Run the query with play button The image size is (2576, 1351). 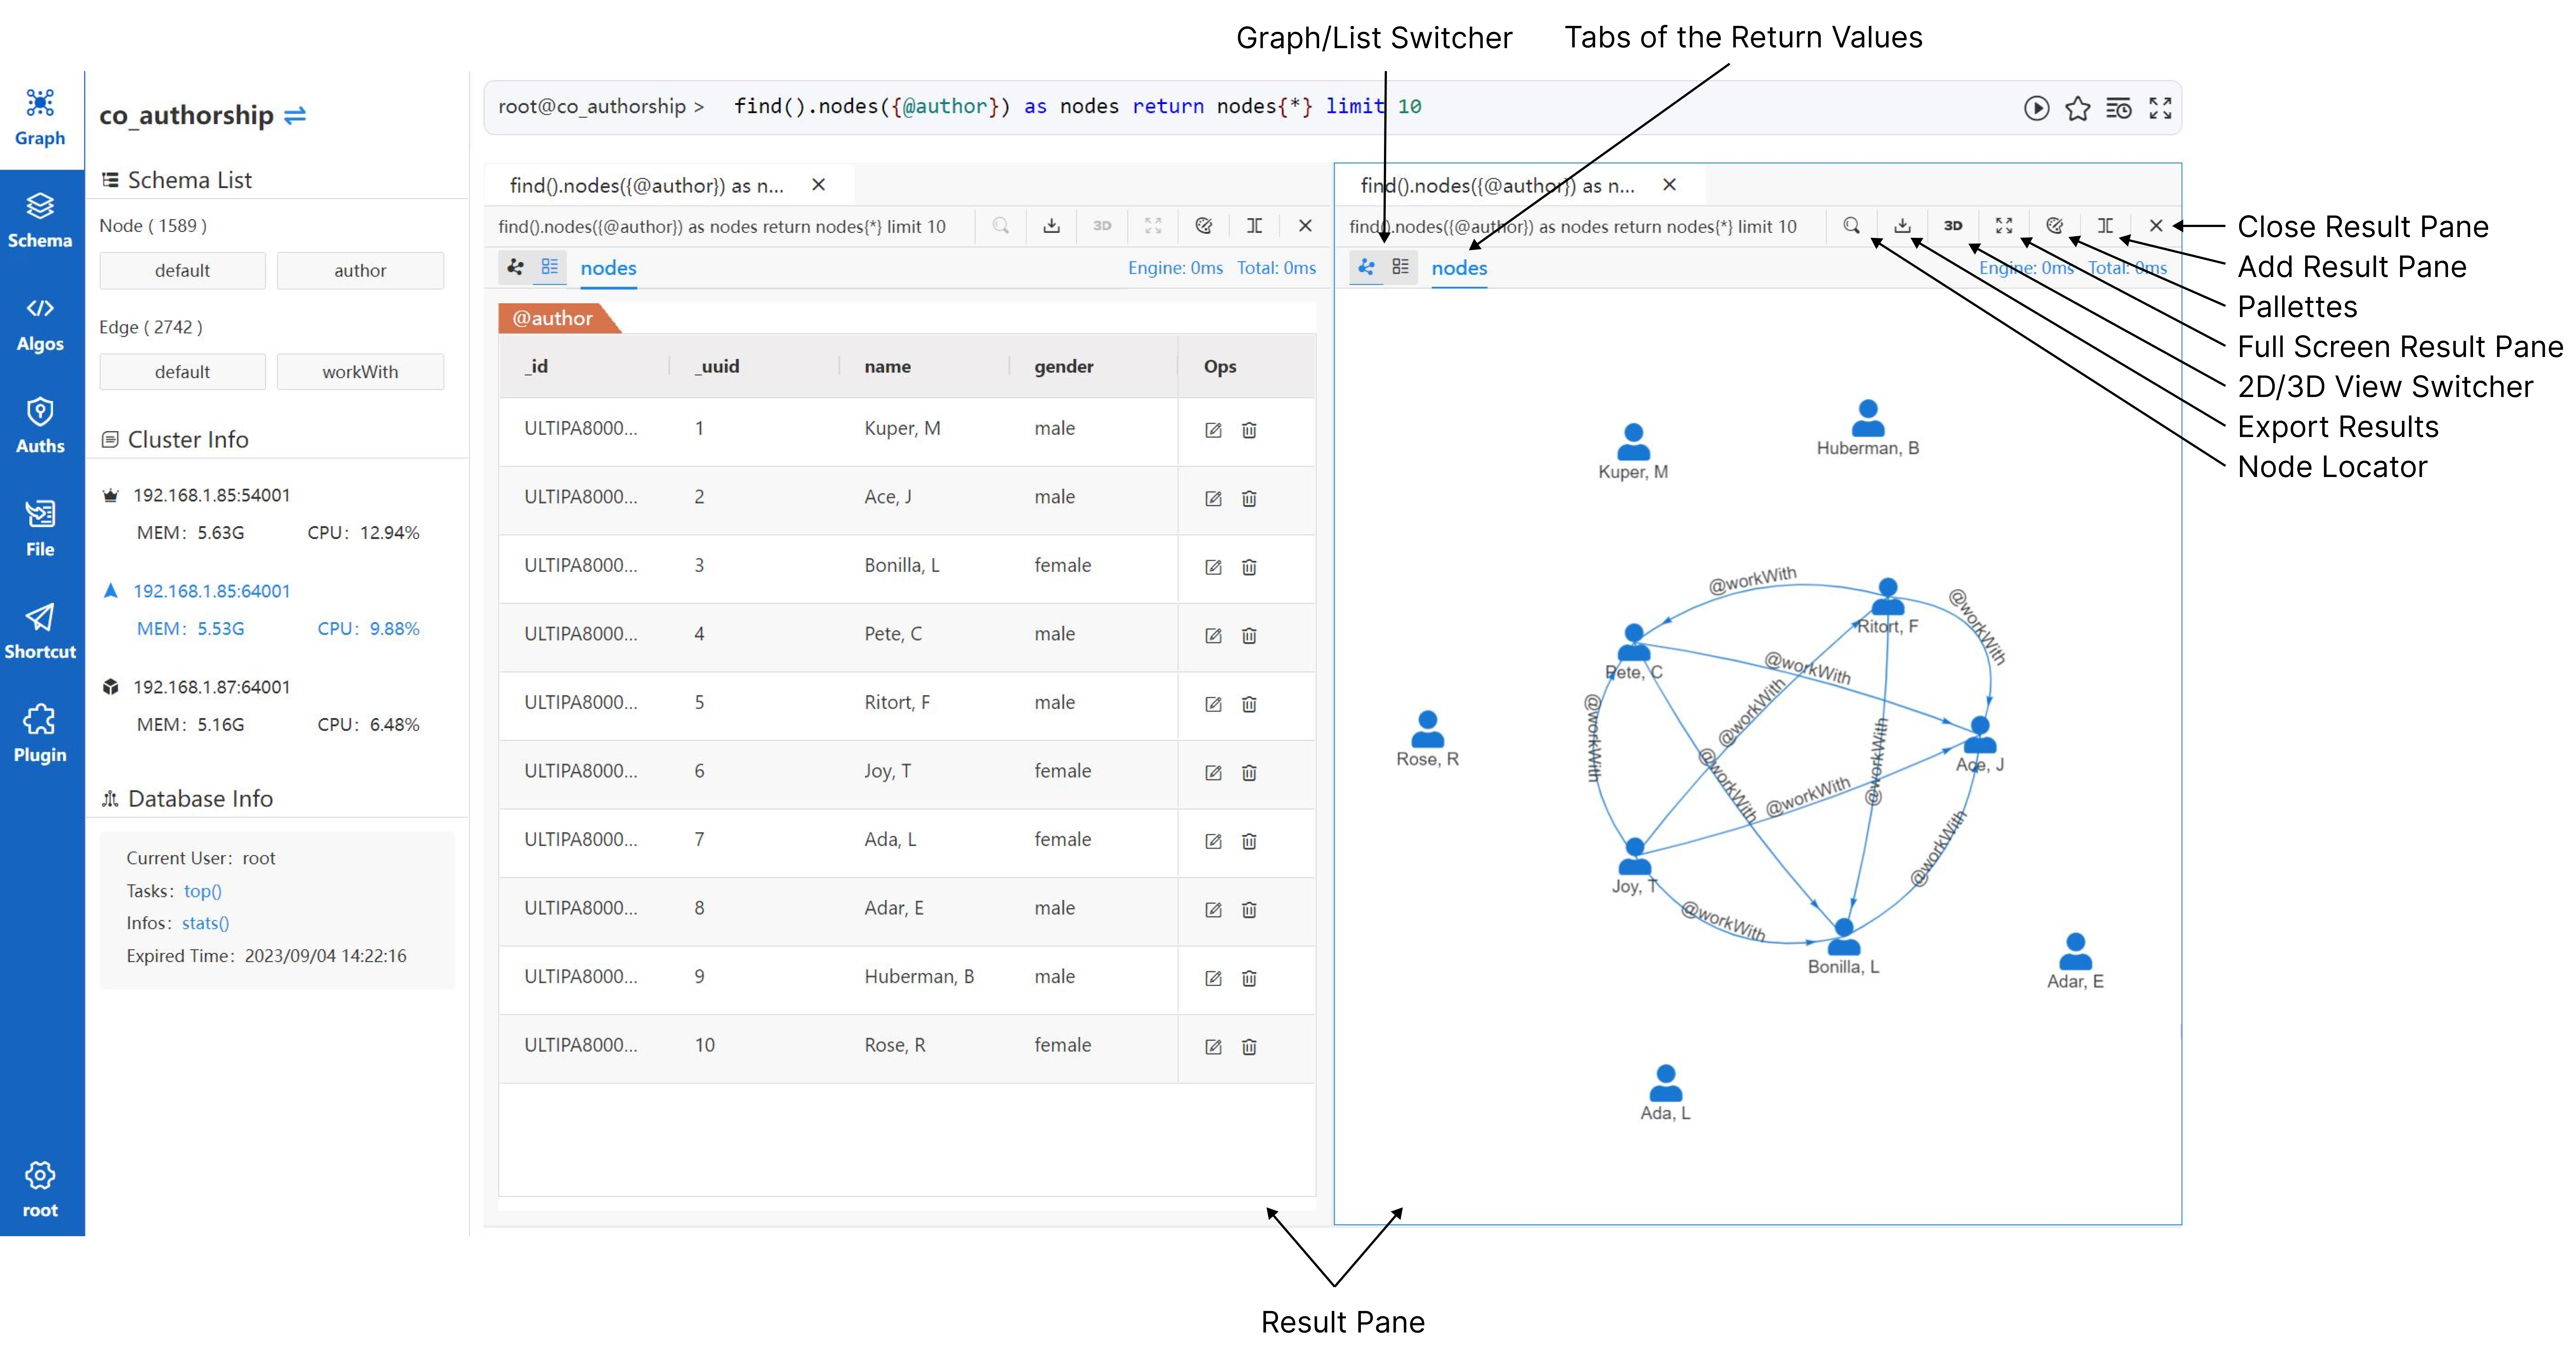click(x=2036, y=108)
